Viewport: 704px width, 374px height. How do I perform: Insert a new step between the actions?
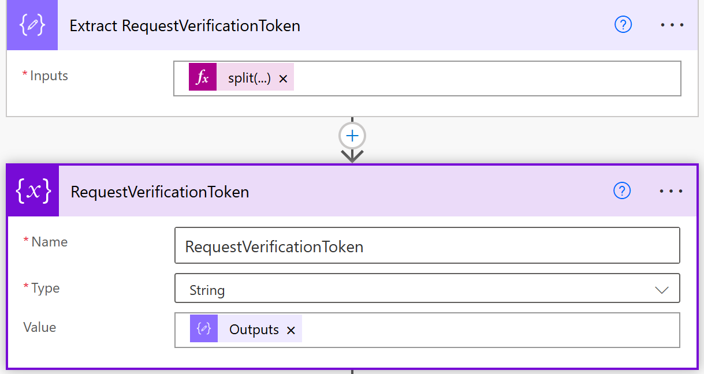coord(352,135)
